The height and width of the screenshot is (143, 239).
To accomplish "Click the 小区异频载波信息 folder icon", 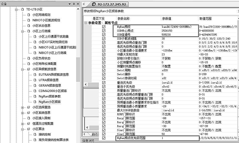I will [x=28, y=69].
